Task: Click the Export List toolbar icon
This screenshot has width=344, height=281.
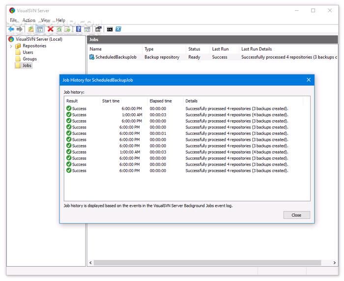Action: click(67, 29)
